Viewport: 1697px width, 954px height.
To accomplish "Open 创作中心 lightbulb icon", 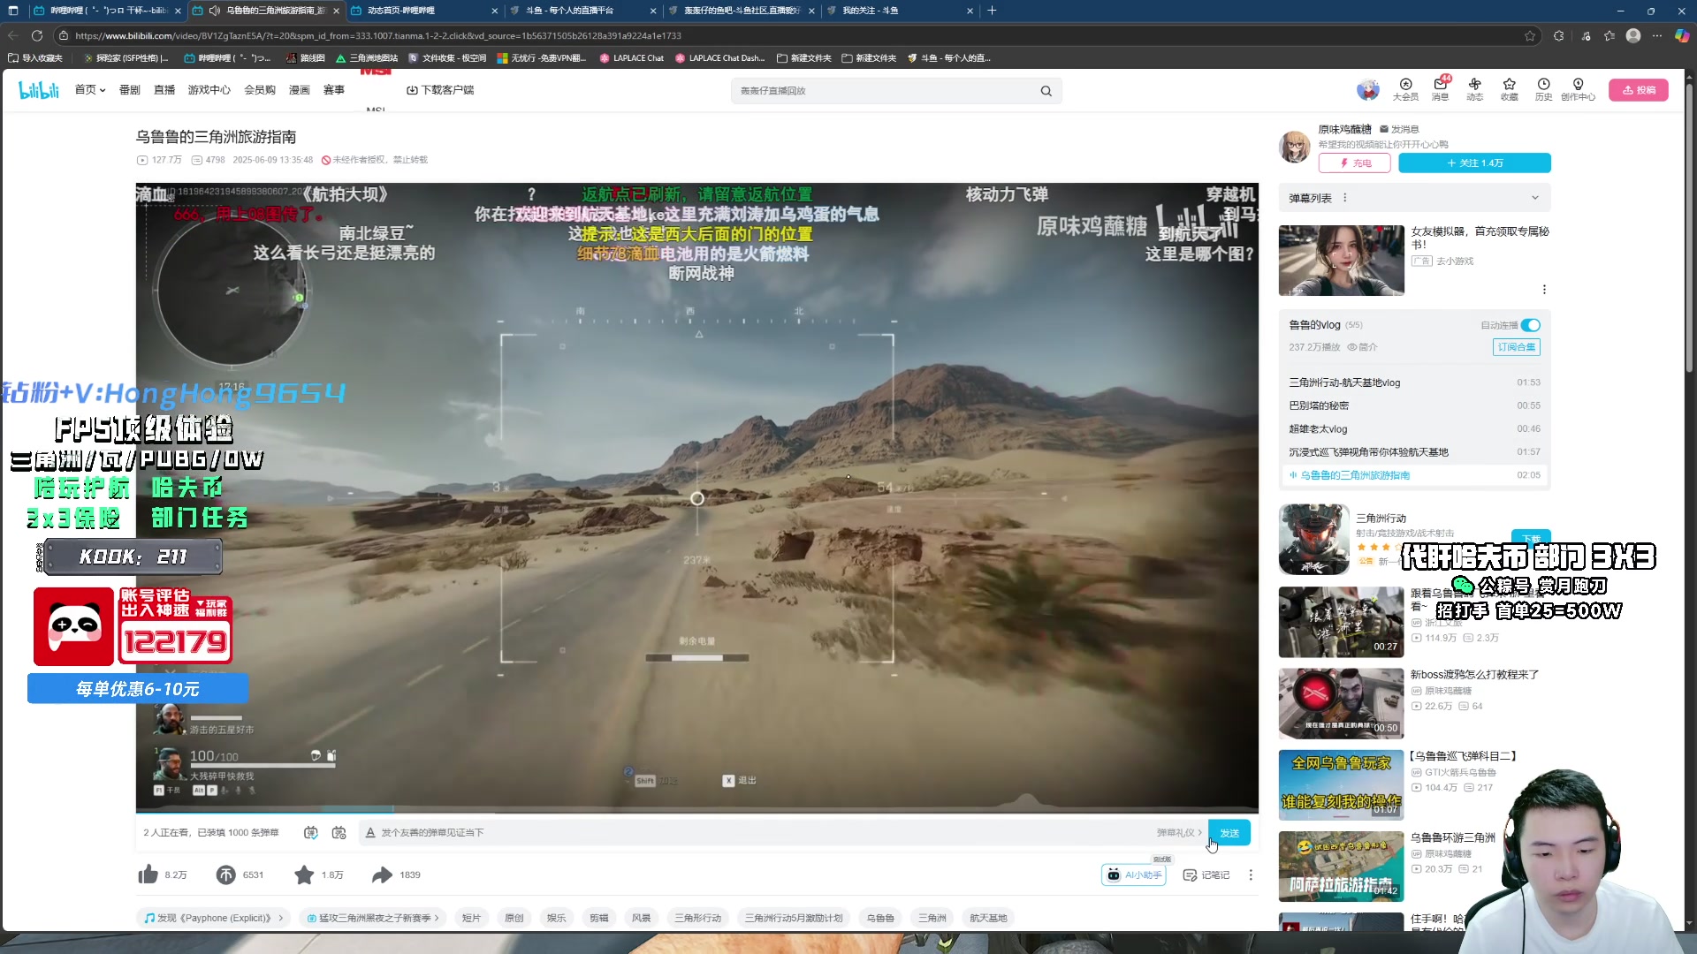I will pos(1578,89).
